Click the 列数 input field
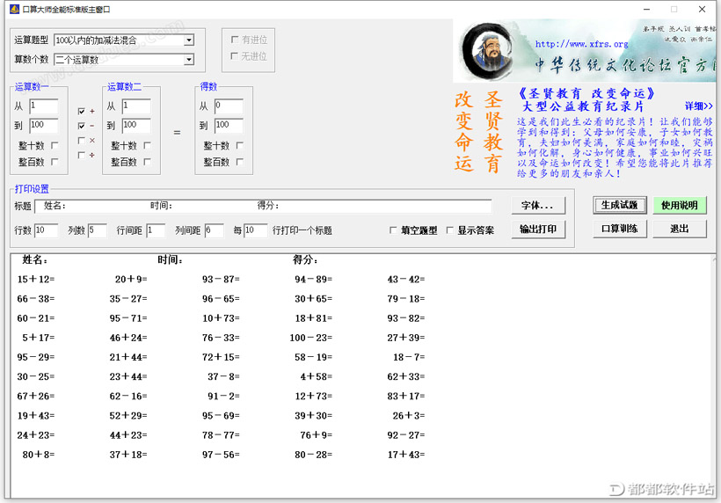Screen dimensions: 721x503 [98, 230]
